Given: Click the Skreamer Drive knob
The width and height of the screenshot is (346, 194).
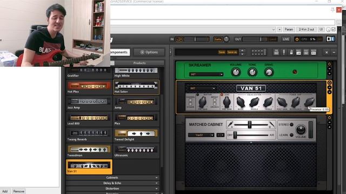Looking at the screenshot, I should (269, 72).
